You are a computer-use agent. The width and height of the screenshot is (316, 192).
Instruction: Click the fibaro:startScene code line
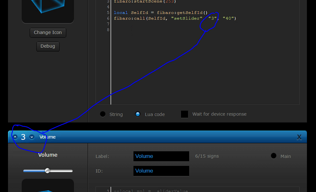[145, 1]
